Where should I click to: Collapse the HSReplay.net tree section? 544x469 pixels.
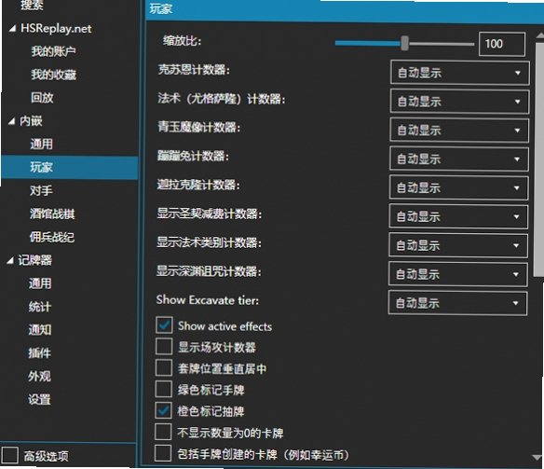[12, 29]
